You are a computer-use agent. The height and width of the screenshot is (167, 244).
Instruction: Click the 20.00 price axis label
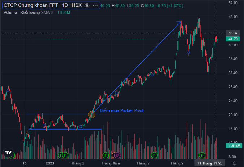[x=233, y=115]
